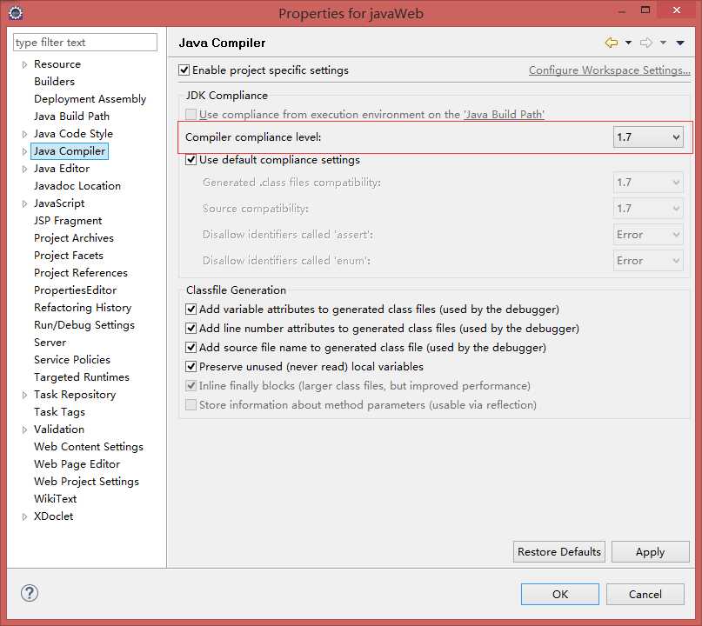Select WikiText in the tree
The width and height of the screenshot is (702, 626).
coord(55,499)
